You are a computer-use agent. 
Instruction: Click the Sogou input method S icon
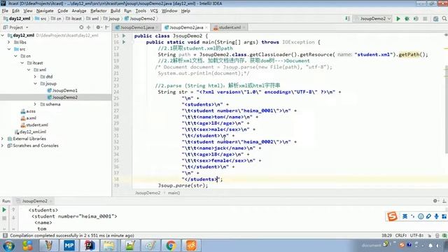392,216
